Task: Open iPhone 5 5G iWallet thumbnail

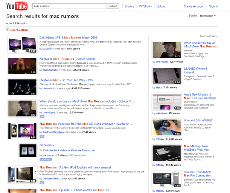Action: coord(167,127)
